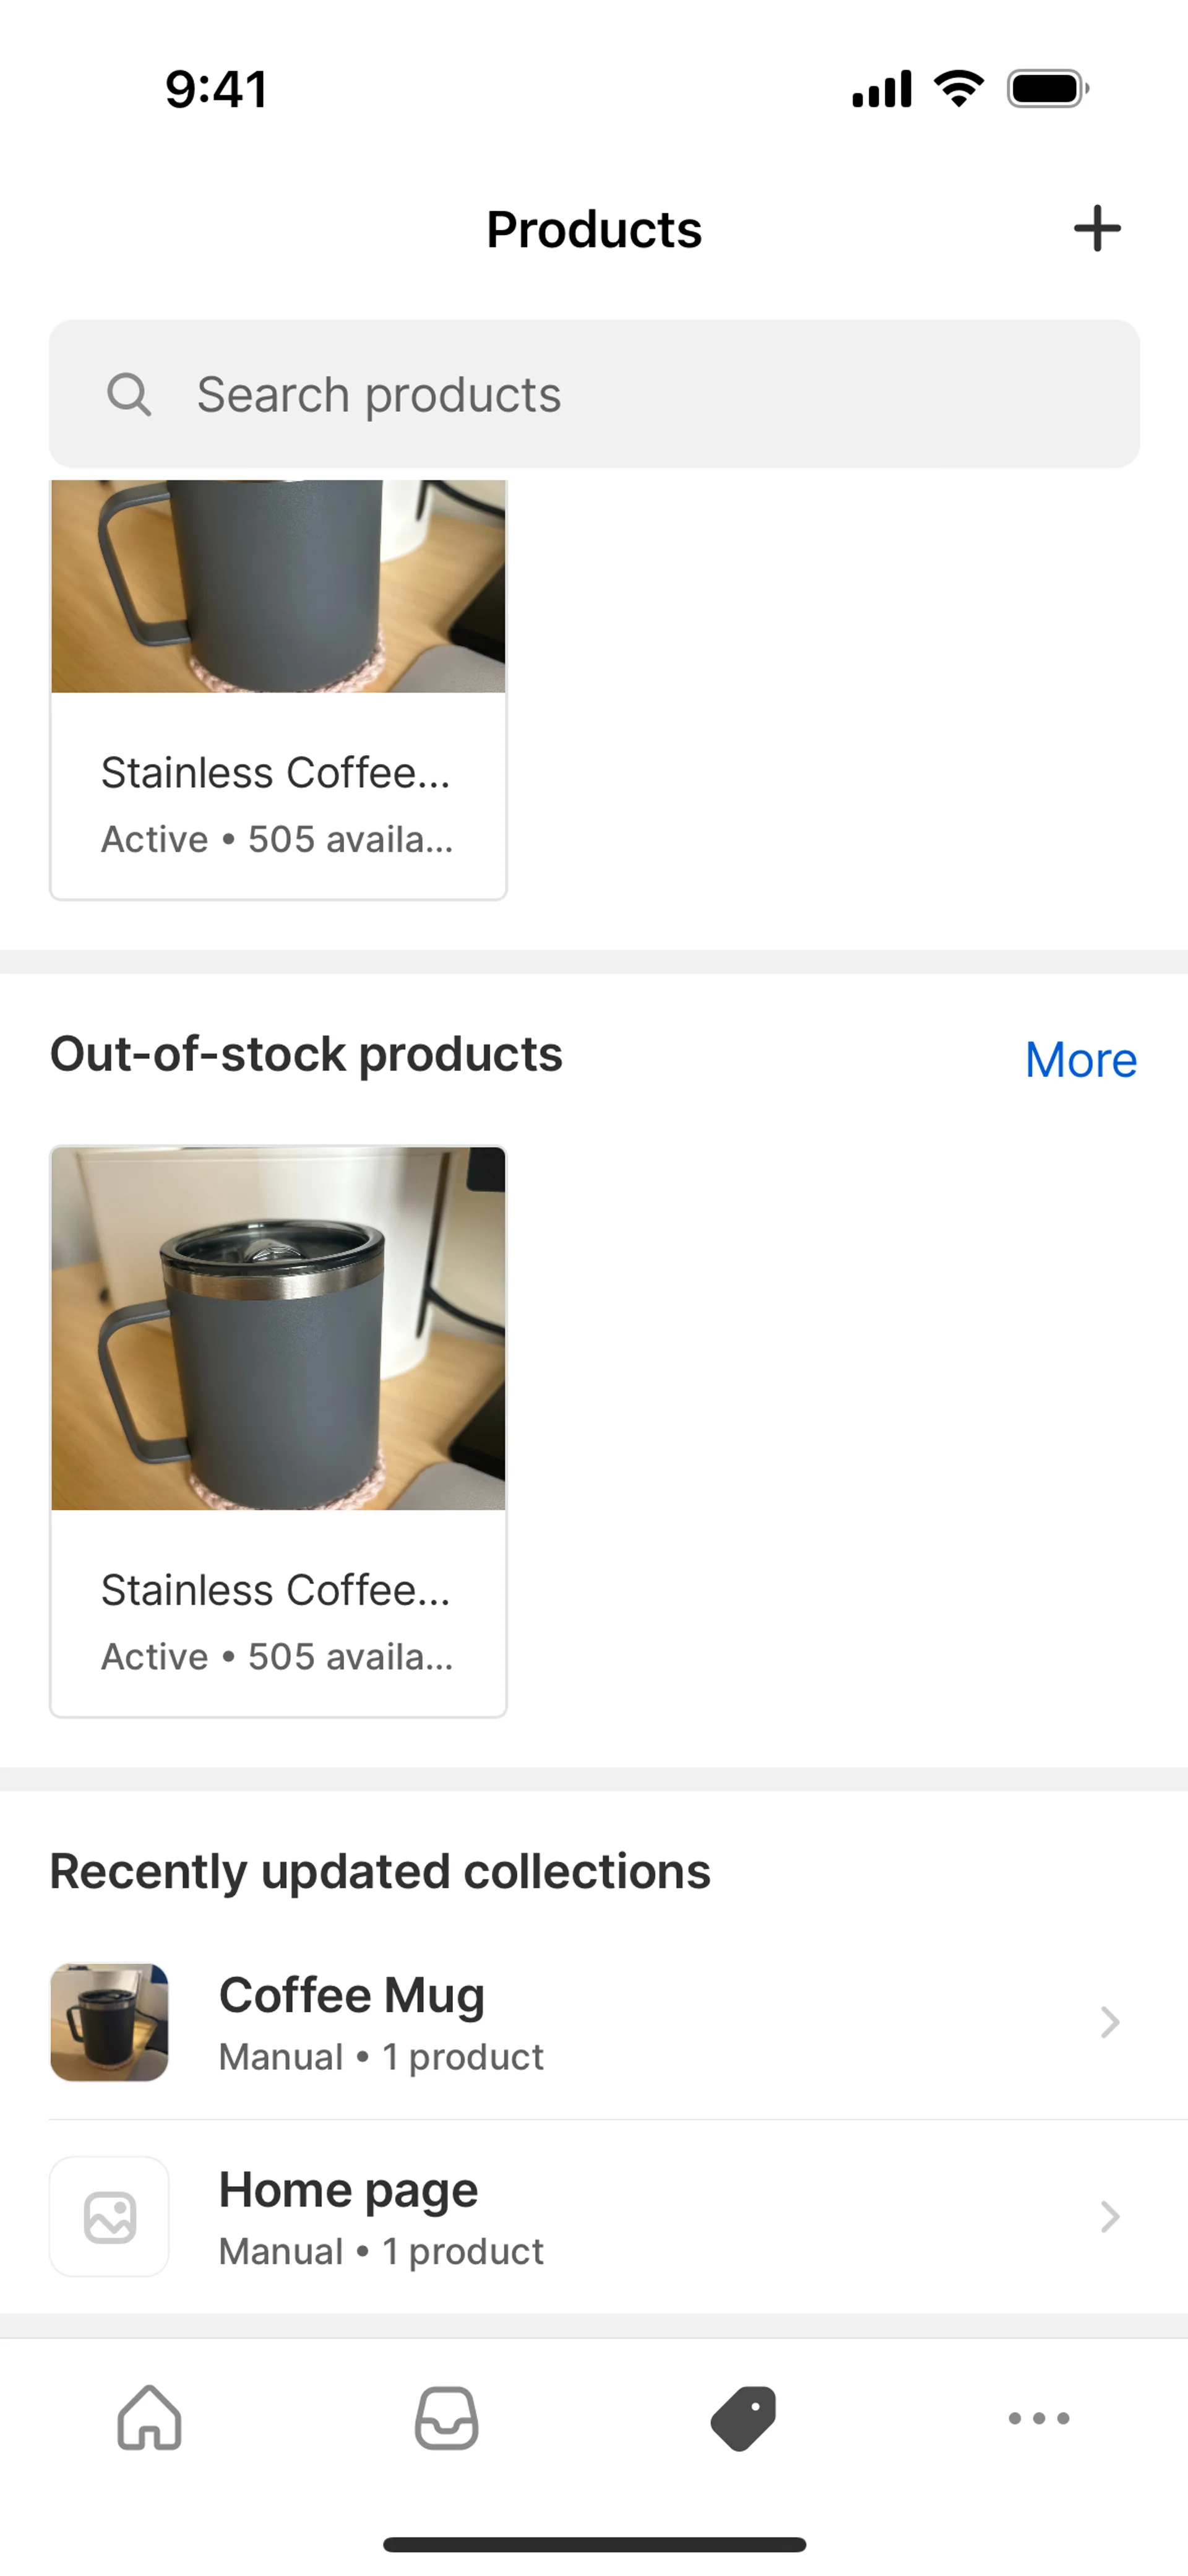The height and width of the screenshot is (2576, 1188).
Task: Tap the magnifying glass search icon
Action: pyautogui.click(x=129, y=394)
